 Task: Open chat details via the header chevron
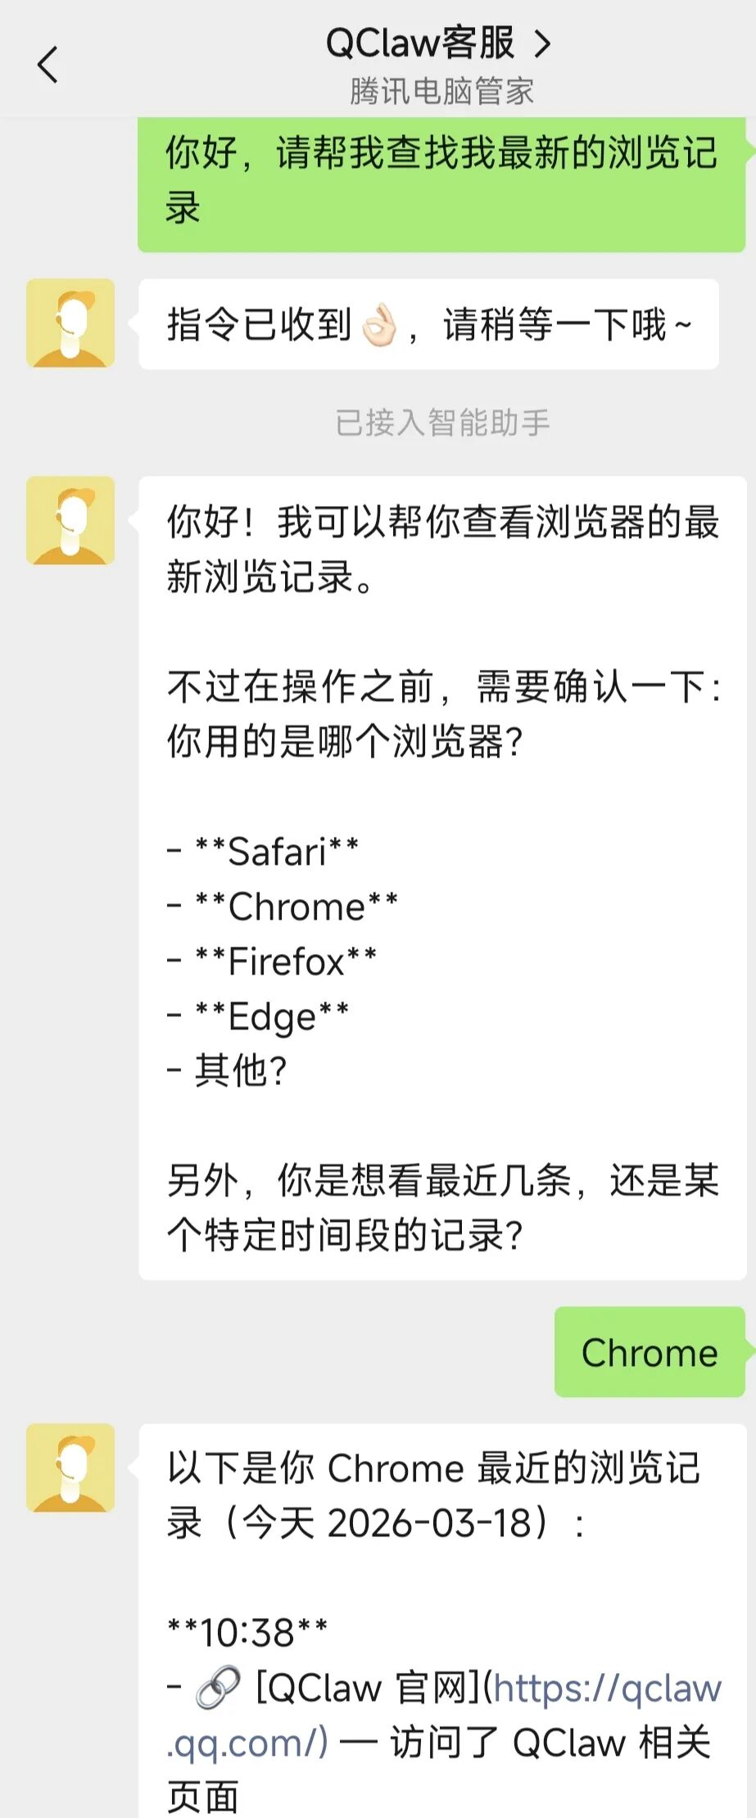tap(542, 43)
